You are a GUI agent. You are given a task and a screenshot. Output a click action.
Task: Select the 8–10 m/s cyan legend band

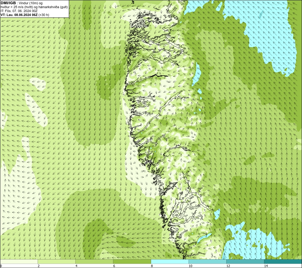pos(170,261)
